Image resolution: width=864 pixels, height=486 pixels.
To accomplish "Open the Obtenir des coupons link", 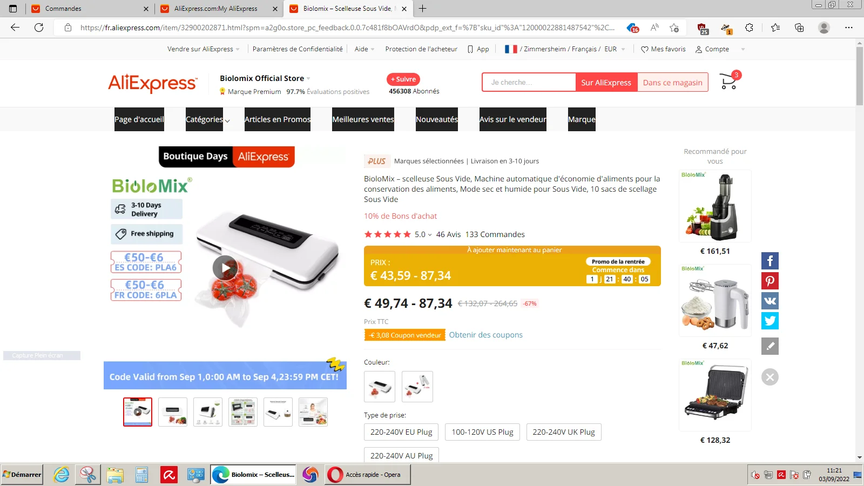I will click(x=485, y=335).
